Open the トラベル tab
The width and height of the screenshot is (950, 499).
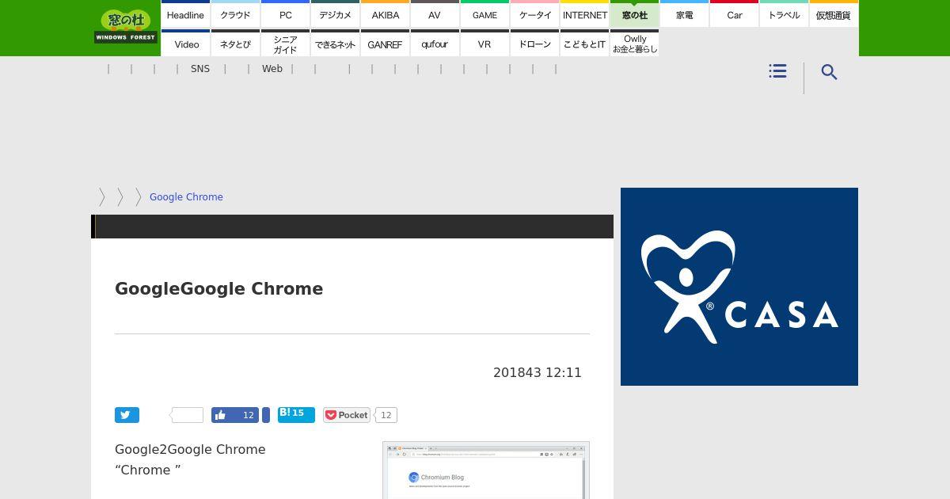(784, 14)
